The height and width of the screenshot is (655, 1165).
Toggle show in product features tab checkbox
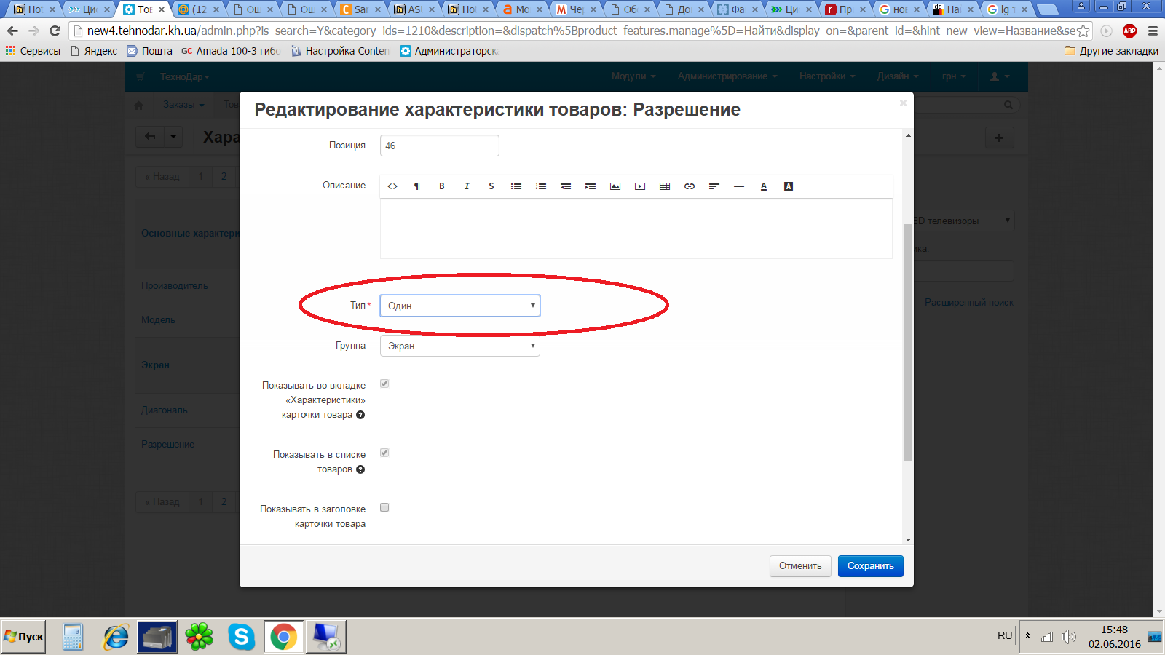coord(384,384)
